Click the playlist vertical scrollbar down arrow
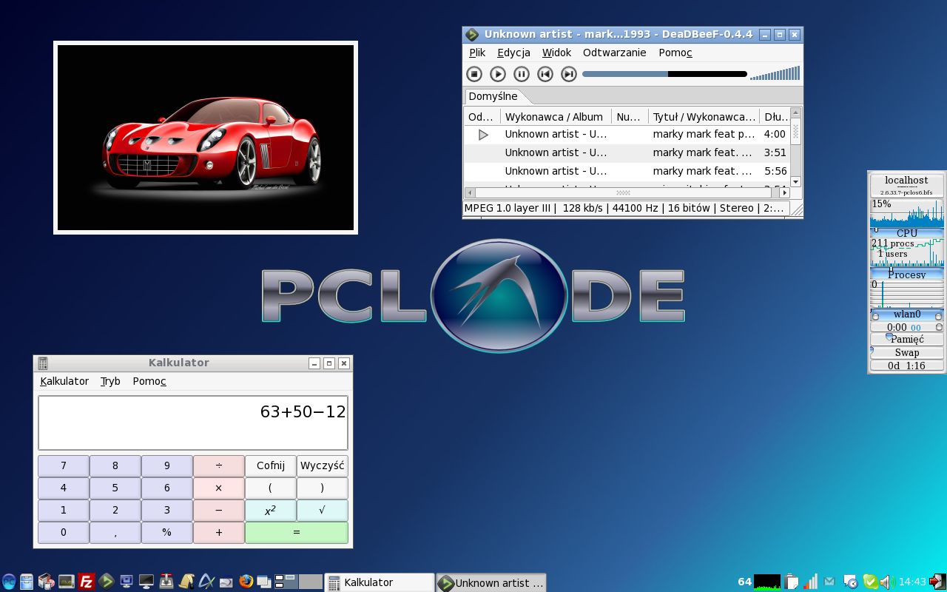 [795, 182]
